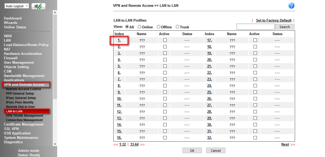Click the OK button
Screen dimensions: 325x157
(192, 151)
